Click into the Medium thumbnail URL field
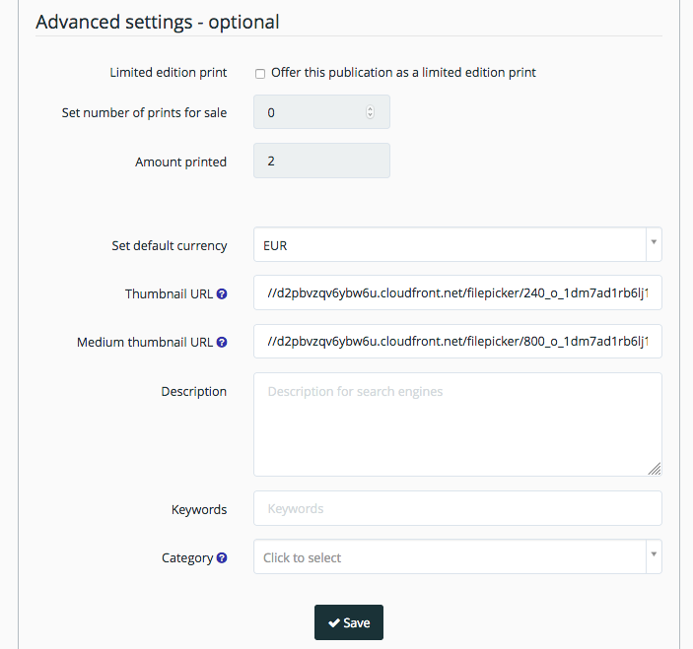The width and height of the screenshot is (693, 649). [457, 342]
